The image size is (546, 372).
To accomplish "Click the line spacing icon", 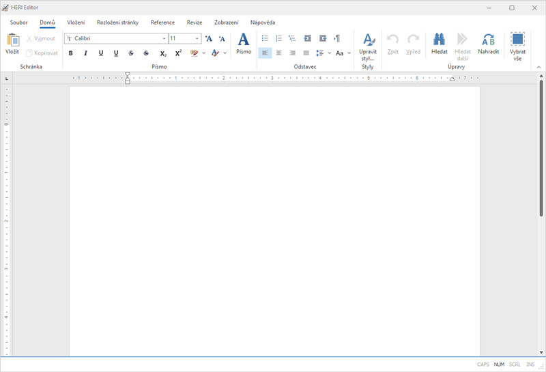I will click(319, 53).
